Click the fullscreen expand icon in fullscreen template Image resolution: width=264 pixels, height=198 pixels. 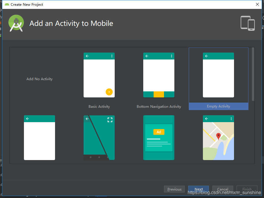coord(110,120)
